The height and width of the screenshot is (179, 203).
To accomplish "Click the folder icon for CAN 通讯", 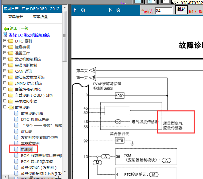I will [11, 71].
